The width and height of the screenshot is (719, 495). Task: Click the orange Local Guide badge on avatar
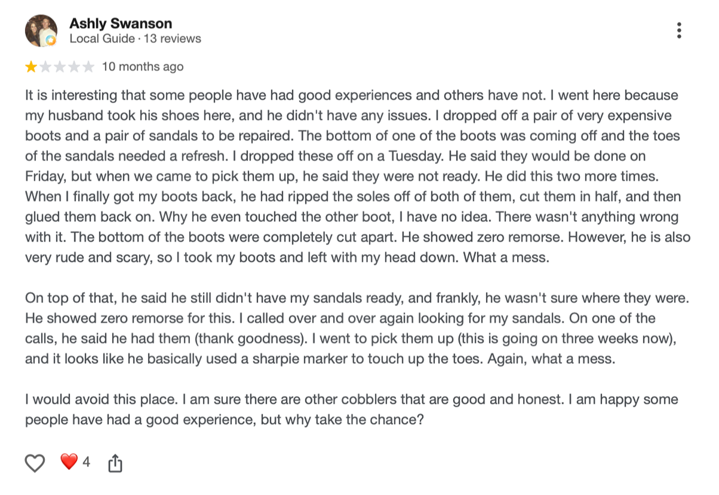52,41
